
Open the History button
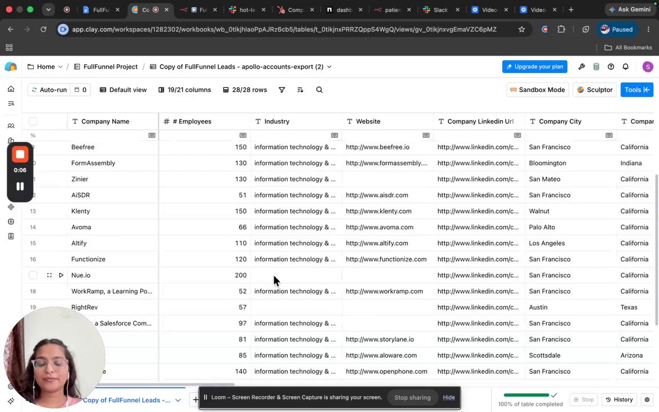click(x=620, y=399)
